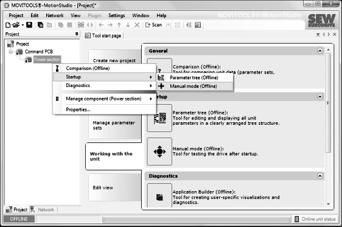Choose Comparison (Offline) from context menu
This screenshot has width=342, height=227.
coord(105,68)
